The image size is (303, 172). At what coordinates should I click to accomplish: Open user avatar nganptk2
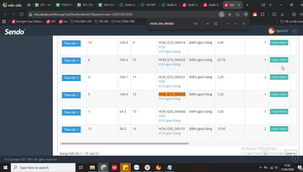pyautogui.click(x=271, y=31)
